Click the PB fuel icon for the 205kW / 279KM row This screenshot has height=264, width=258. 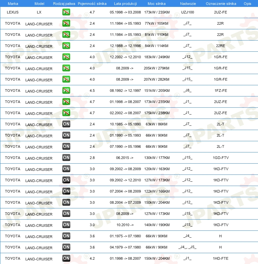(x=66, y=68)
